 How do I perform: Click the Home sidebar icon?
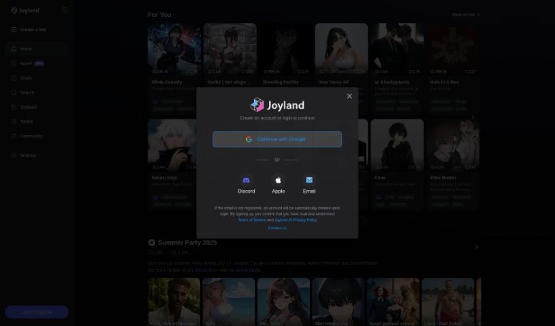coord(14,49)
